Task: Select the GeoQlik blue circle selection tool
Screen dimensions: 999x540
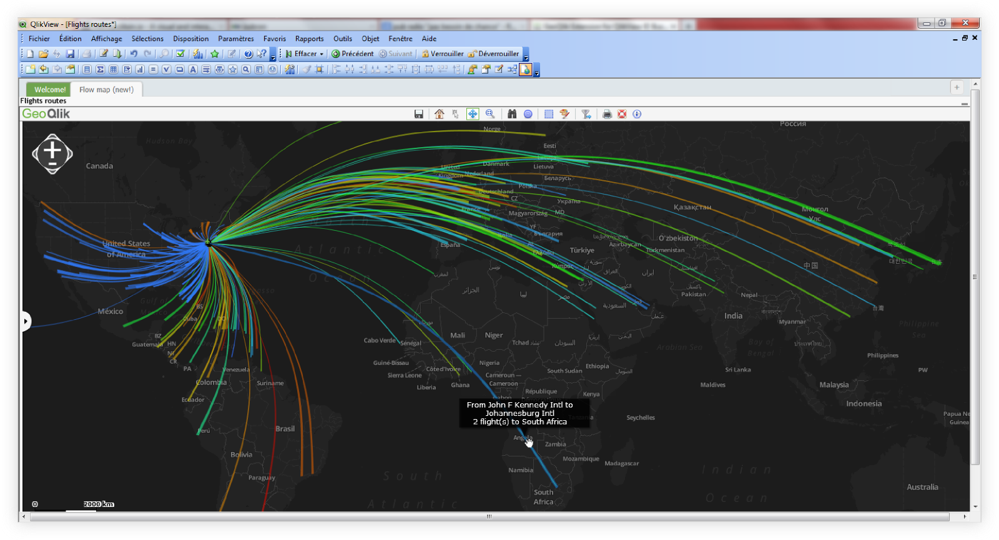Action: pyautogui.click(x=528, y=114)
